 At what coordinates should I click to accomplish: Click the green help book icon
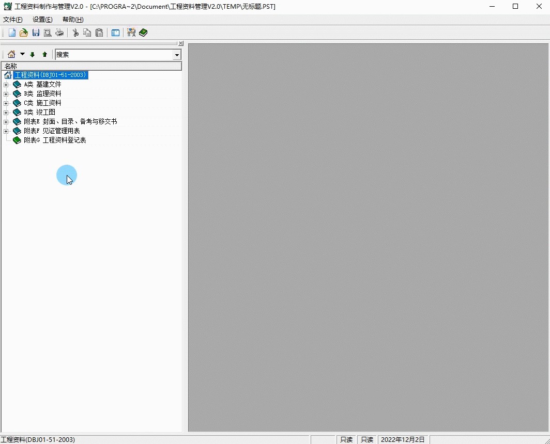tap(143, 33)
